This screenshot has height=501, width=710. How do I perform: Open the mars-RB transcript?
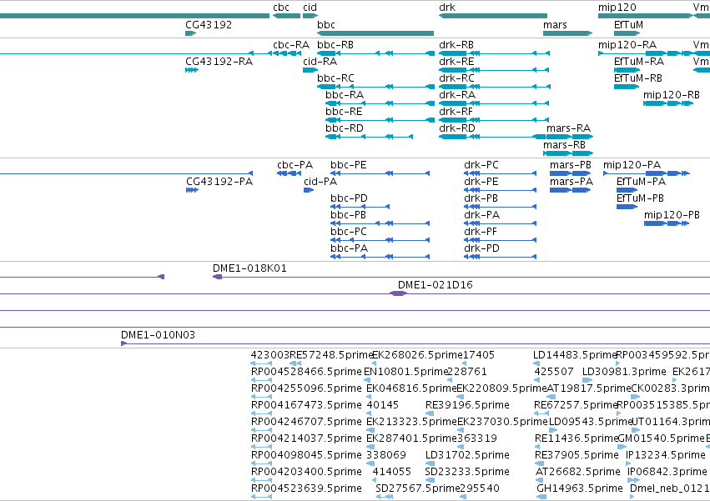(564, 145)
